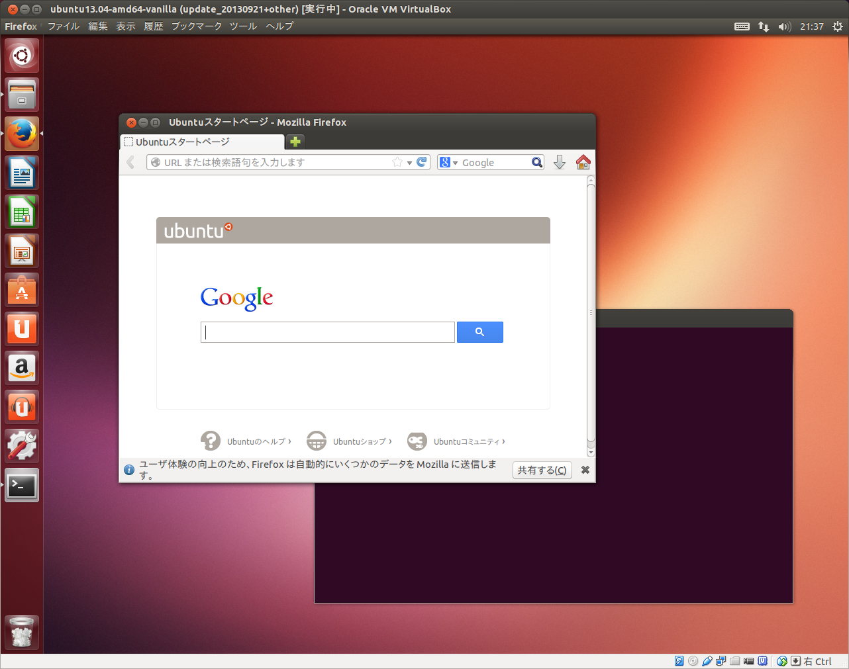Click the clock showing 21:37
The width and height of the screenshot is (849, 669).
[x=811, y=26]
